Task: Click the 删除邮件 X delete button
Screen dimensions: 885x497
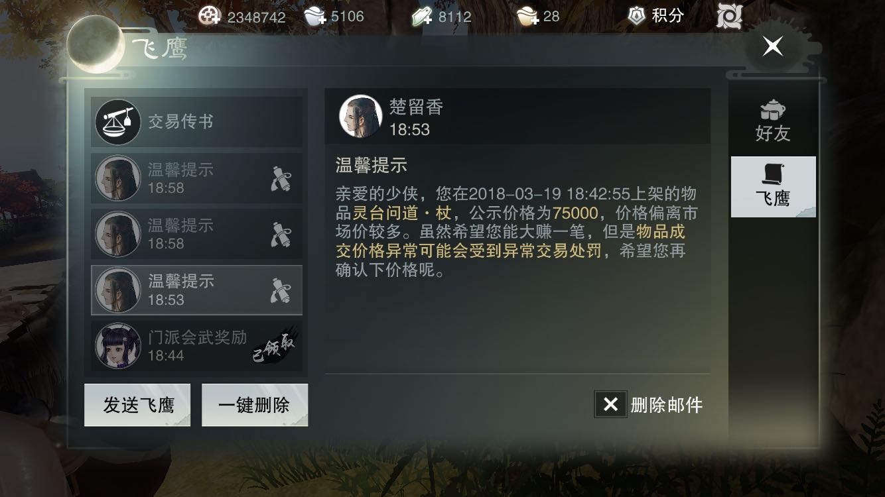Action: tap(610, 404)
